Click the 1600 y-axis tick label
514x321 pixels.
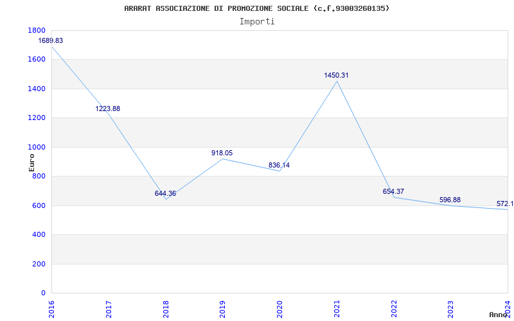point(37,60)
